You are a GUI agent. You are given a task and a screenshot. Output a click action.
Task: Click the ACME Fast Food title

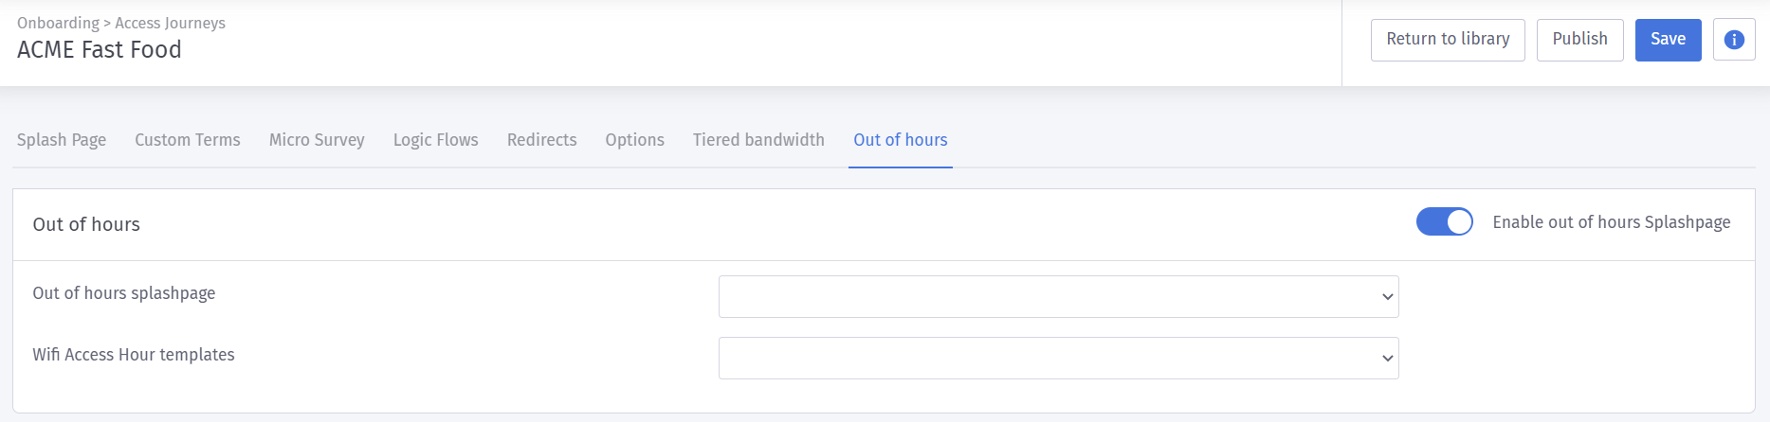100,50
